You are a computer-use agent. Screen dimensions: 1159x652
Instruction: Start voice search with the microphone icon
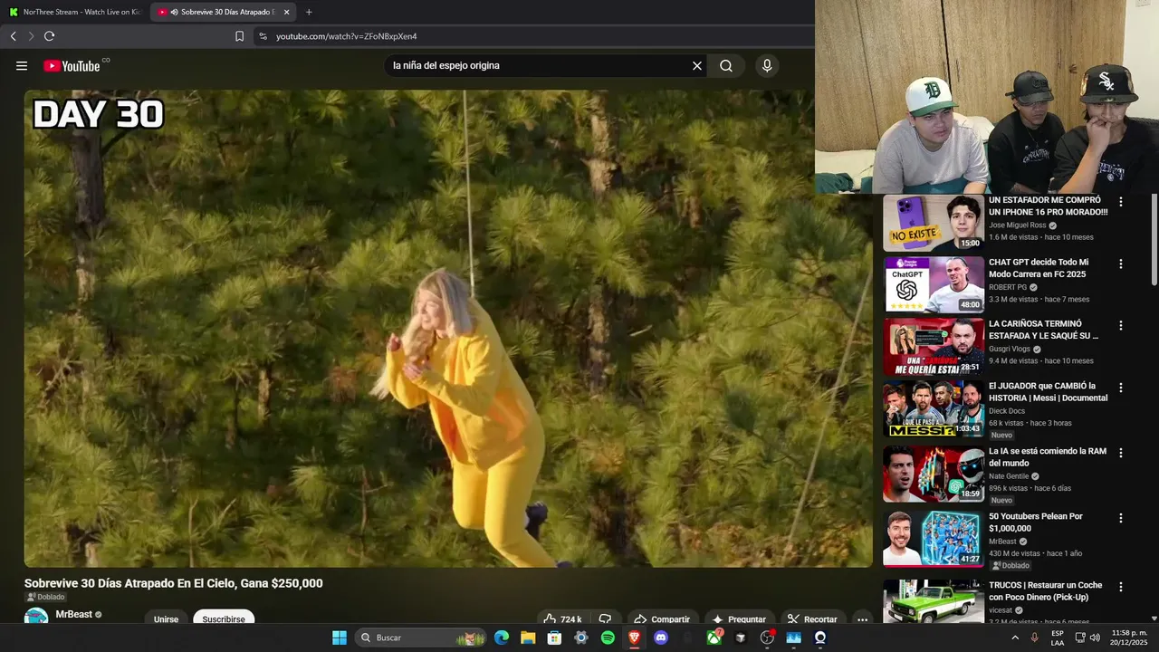point(767,65)
